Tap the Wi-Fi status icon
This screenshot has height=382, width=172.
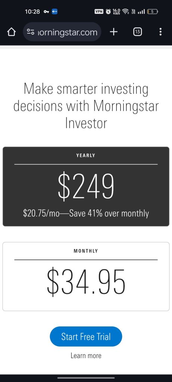click(x=125, y=11)
